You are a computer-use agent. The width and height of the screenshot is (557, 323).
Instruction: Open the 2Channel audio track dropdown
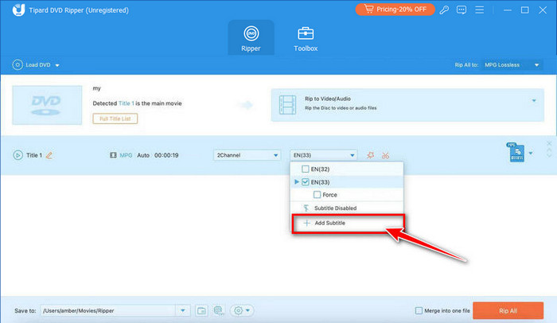point(247,155)
